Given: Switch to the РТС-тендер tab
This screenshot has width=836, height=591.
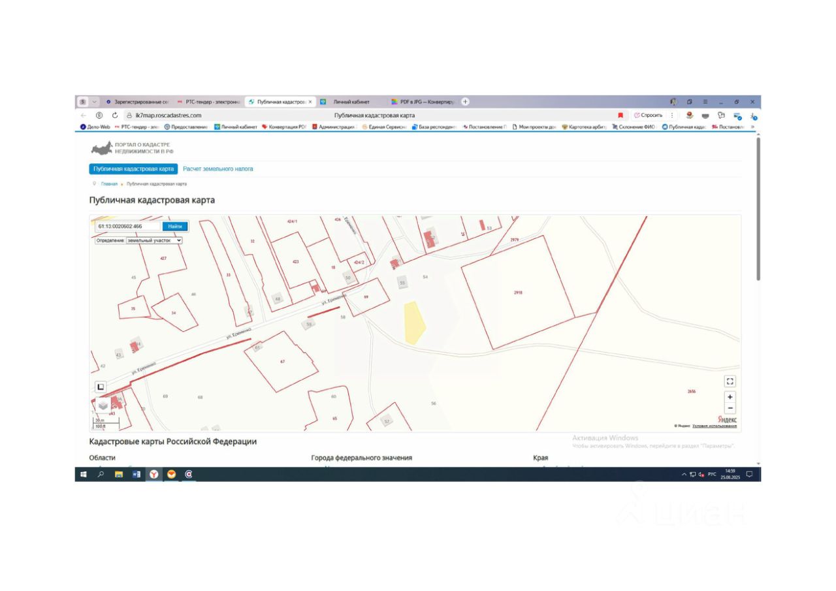Looking at the screenshot, I should [x=208, y=102].
